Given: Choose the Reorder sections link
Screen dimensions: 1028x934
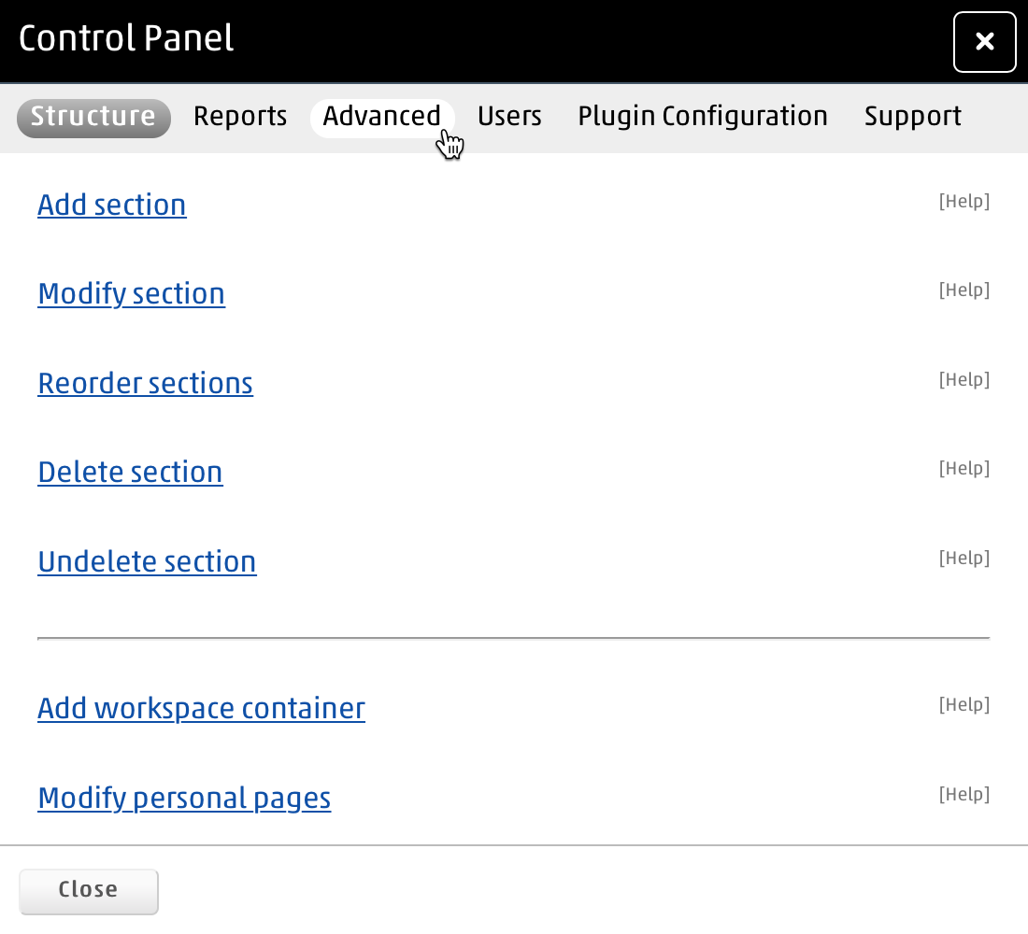Looking at the screenshot, I should coord(145,383).
